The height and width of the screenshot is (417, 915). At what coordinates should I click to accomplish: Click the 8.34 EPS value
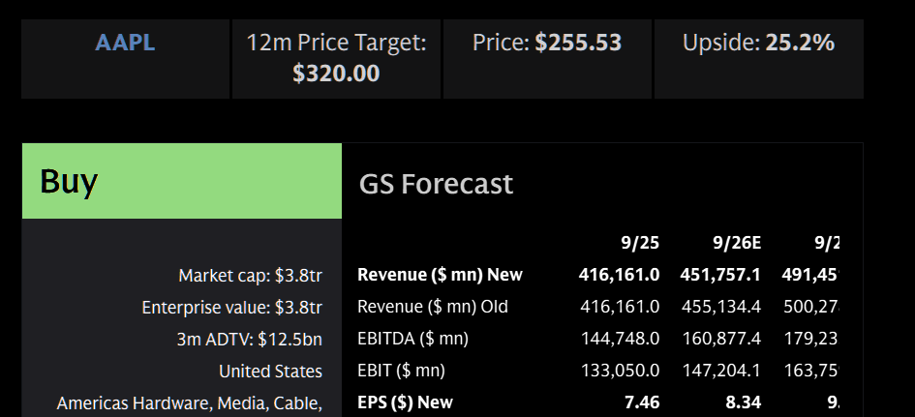743,402
